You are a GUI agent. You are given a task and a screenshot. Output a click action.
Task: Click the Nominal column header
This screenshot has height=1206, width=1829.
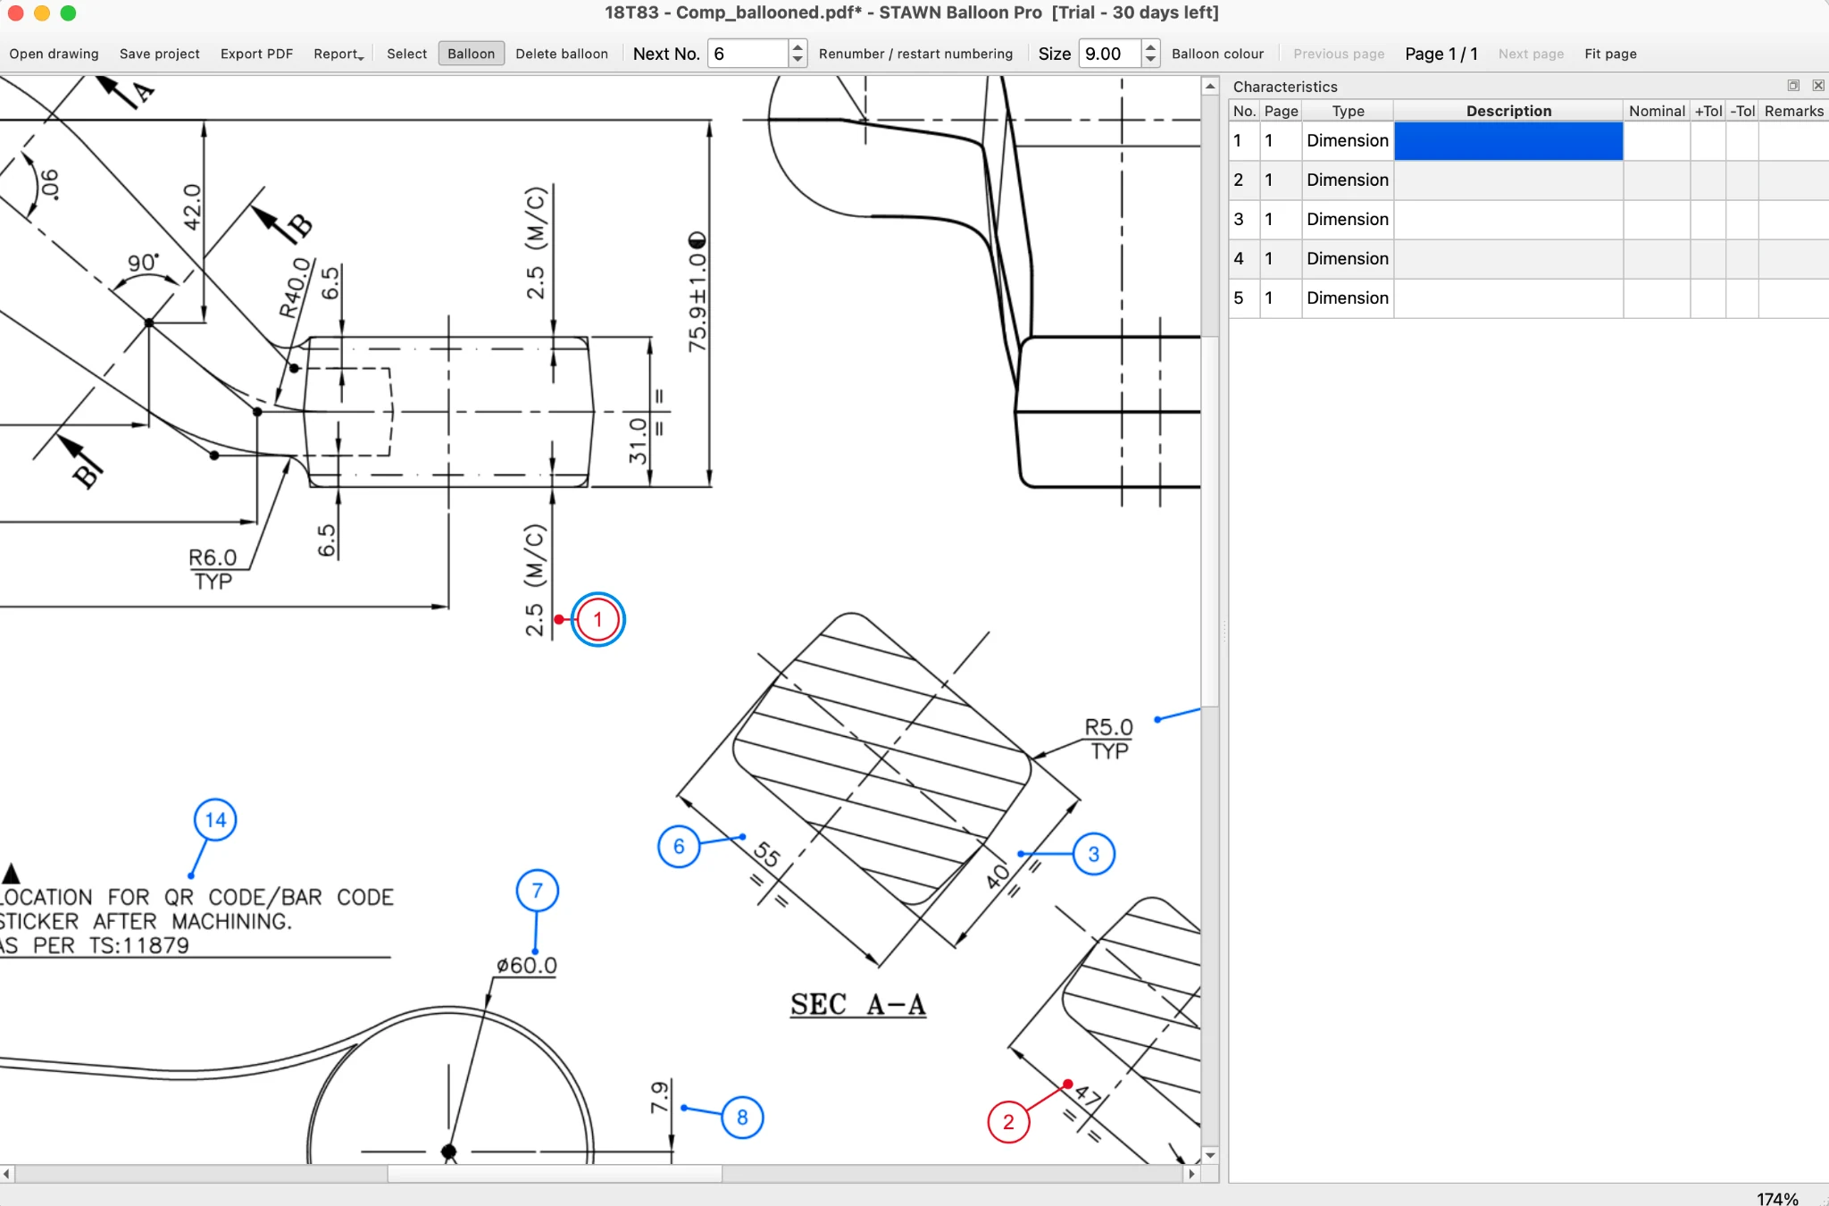[x=1657, y=111]
